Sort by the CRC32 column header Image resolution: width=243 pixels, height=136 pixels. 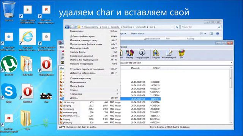click(x=156, y=68)
